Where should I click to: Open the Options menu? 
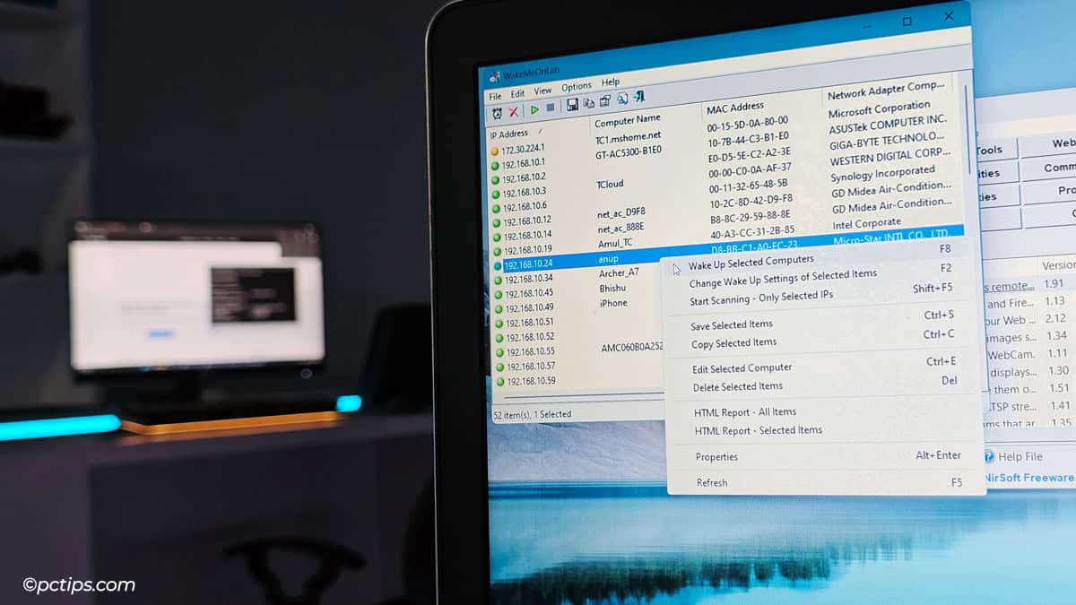(577, 85)
